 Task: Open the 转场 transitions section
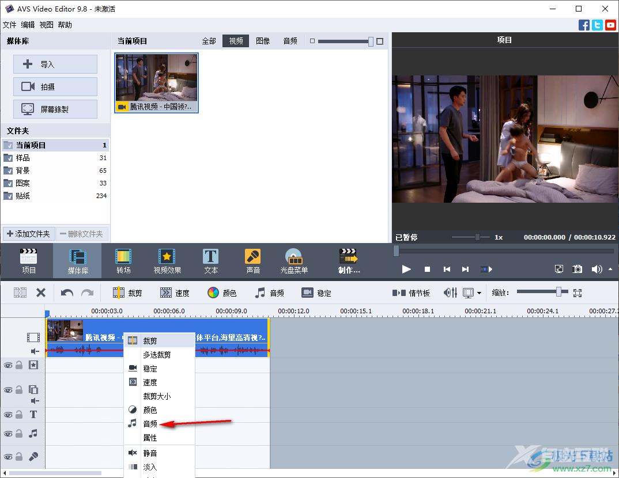[x=123, y=261]
